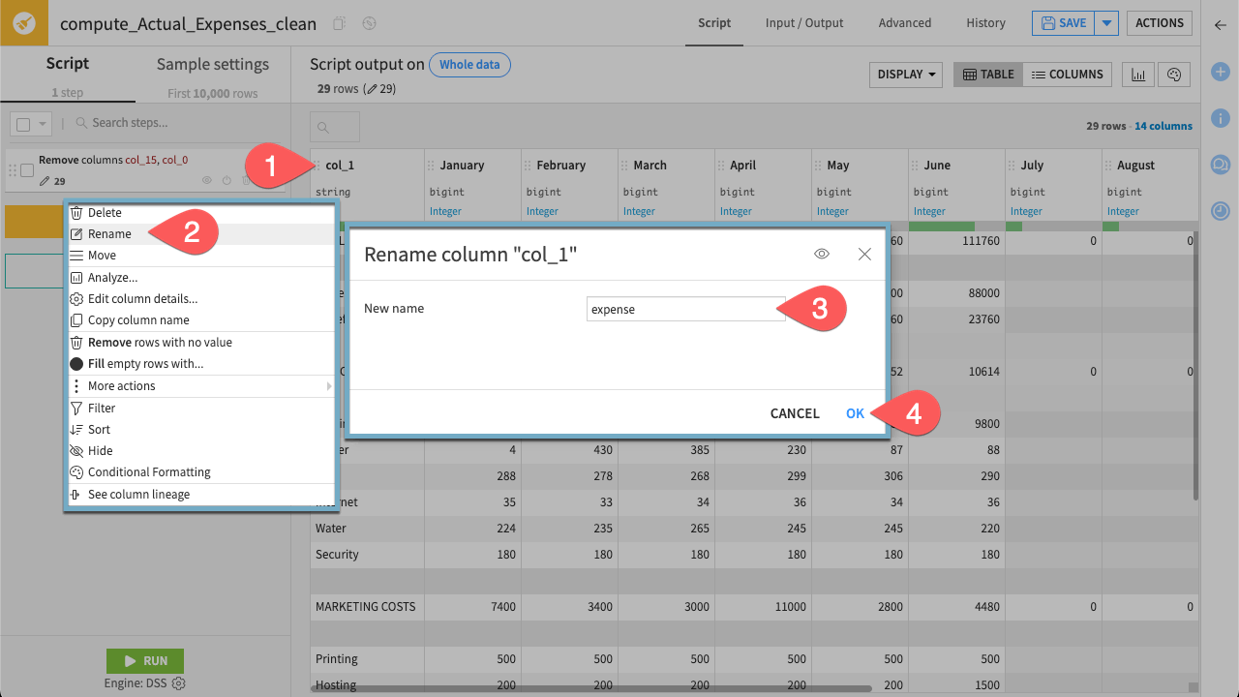Viewport: 1239px width, 697px height.
Task: Open the discussions icon on right sidebar
Action: click(1221, 165)
